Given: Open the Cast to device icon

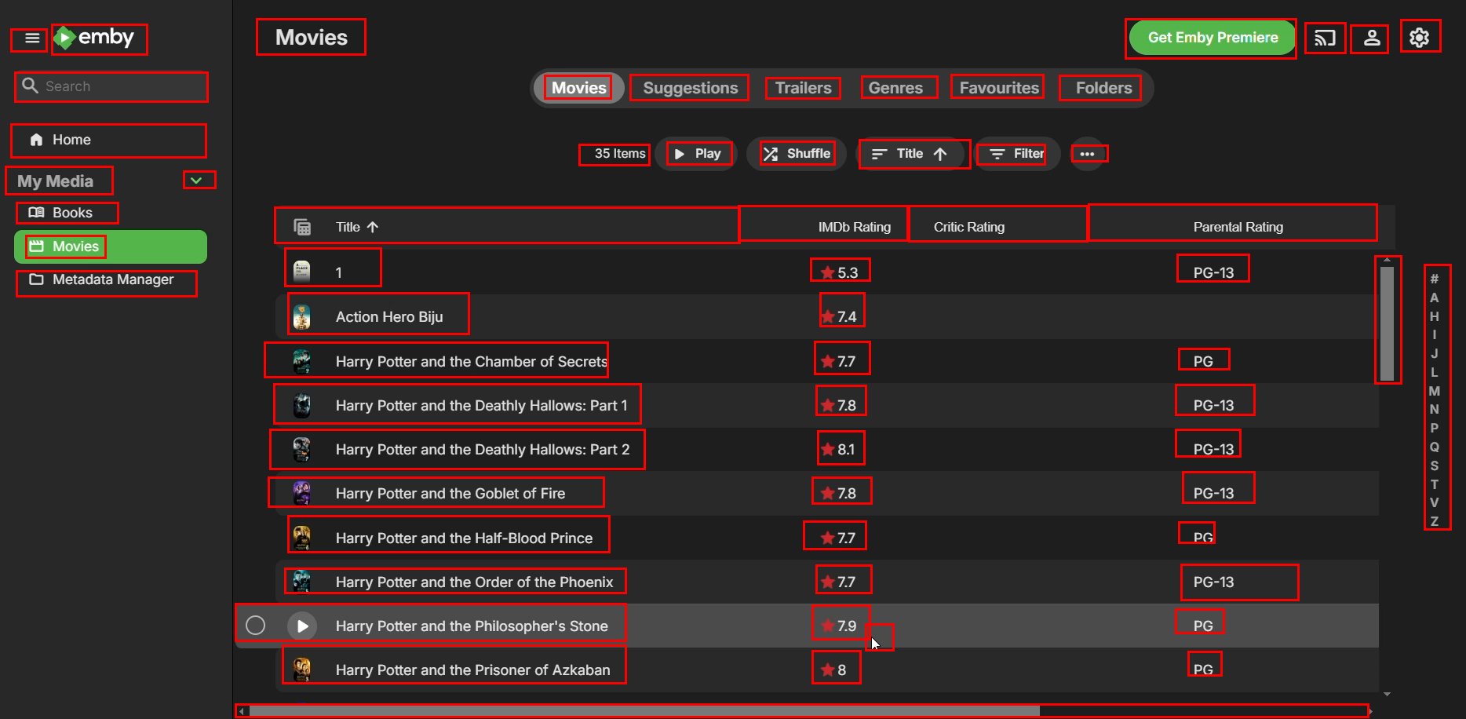Looking at the screenshot, I should 1325,38.
